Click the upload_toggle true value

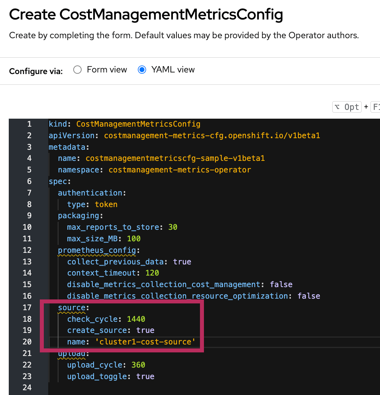pos(145,376)
